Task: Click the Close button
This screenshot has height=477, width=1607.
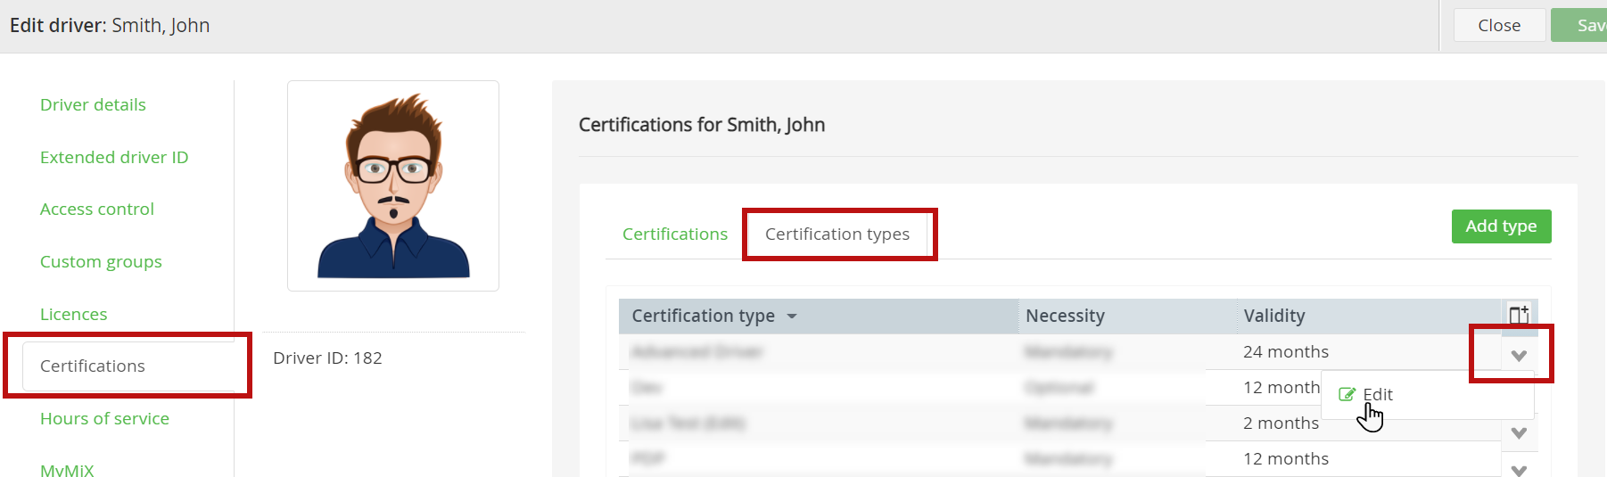Action: click(x=1499, y=25)
